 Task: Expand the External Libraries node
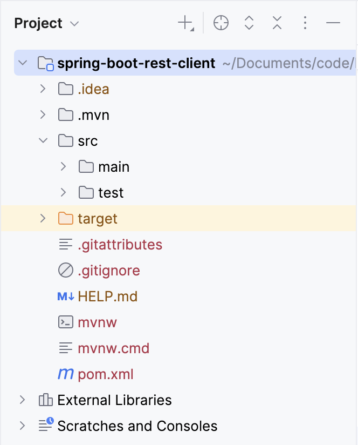(x=23, y=400)
